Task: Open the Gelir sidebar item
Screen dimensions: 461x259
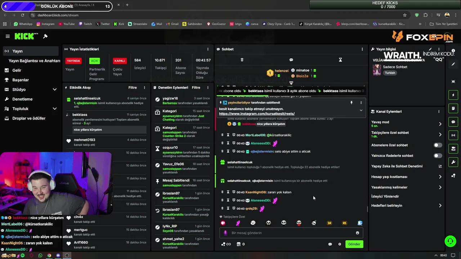Action: tap(31, 71)
